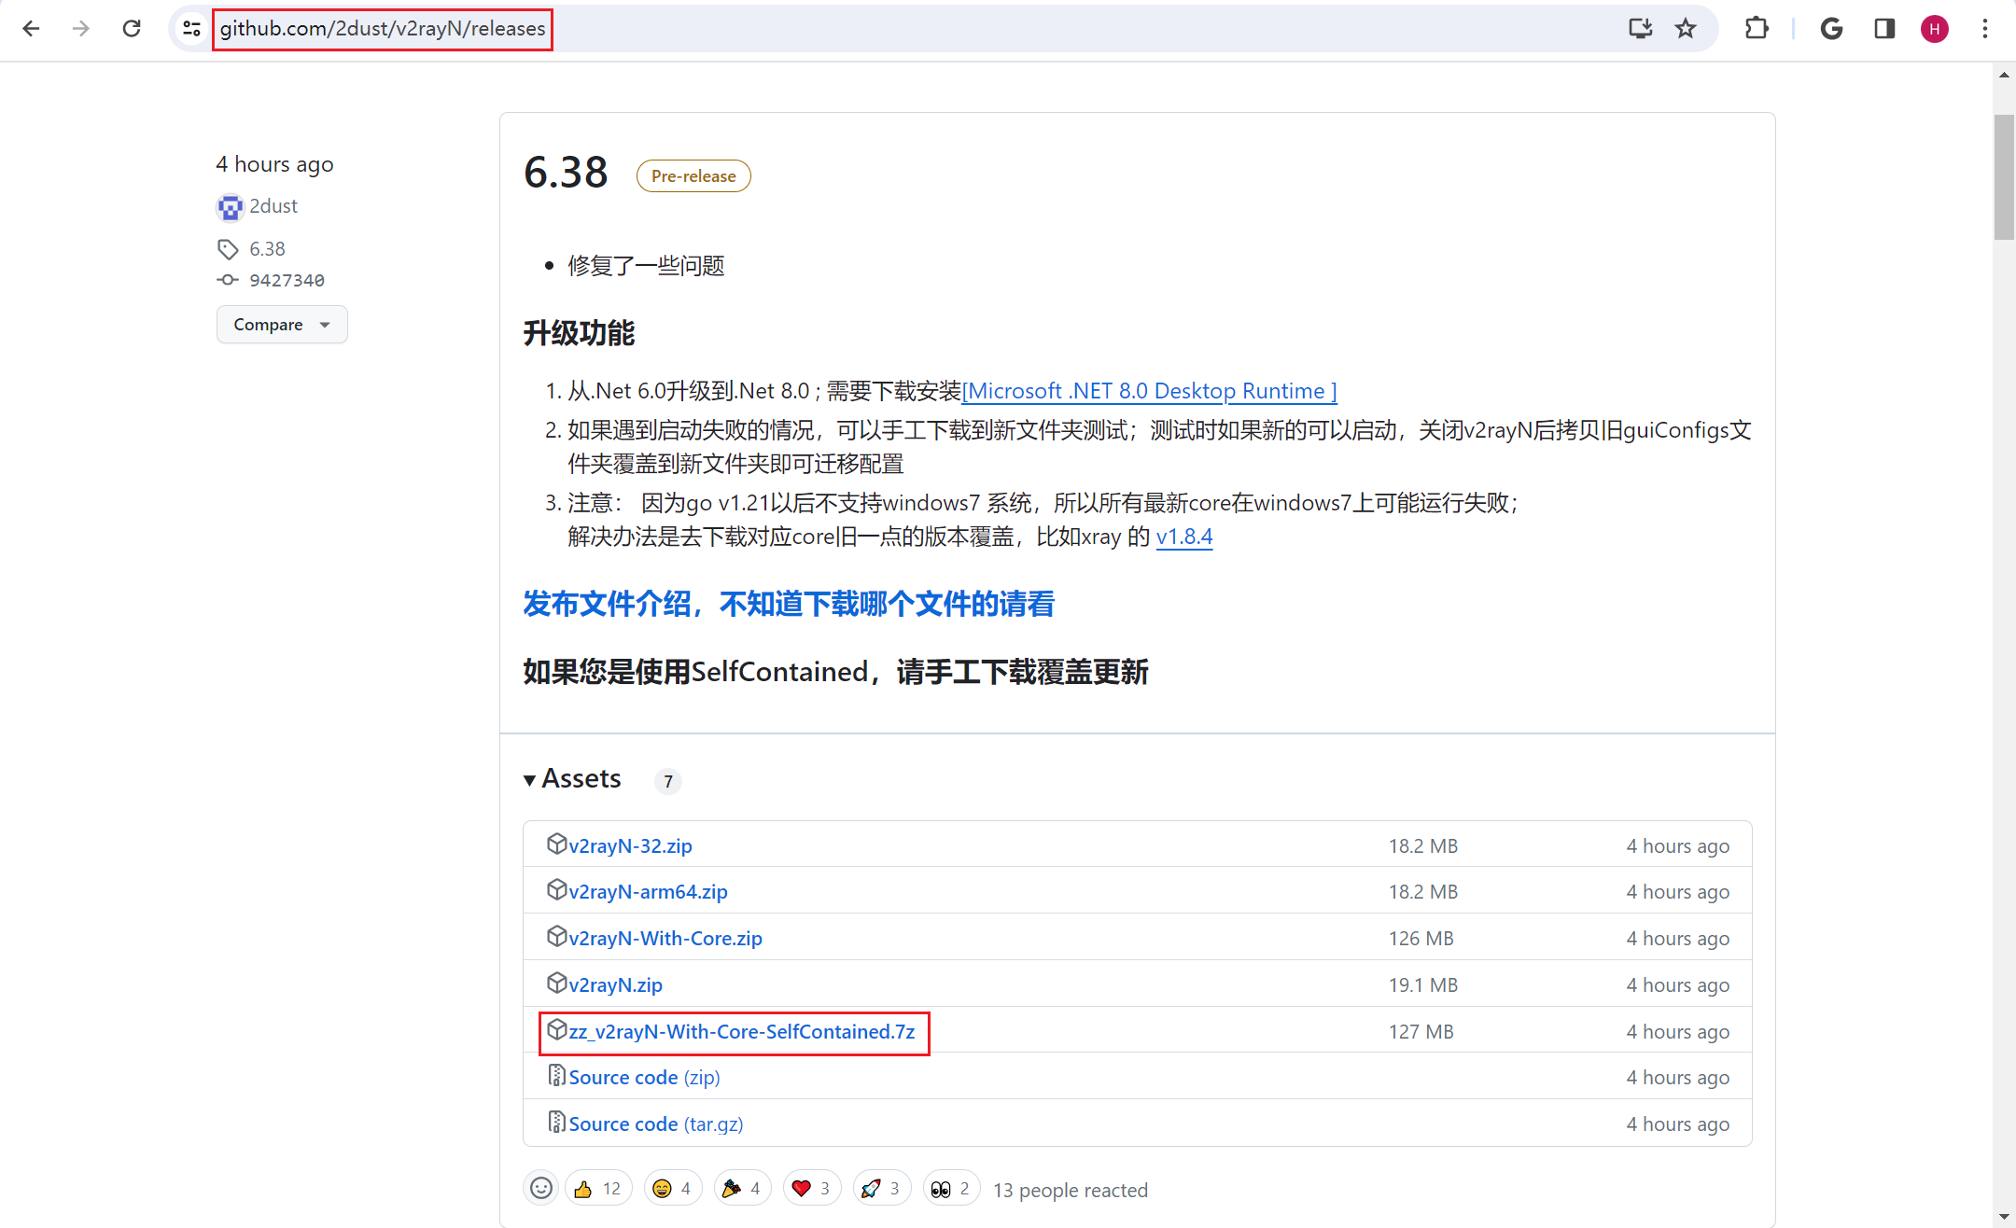
Task: Open Google account G icon
Action: pyautogui.click(x=1831, y=29)
